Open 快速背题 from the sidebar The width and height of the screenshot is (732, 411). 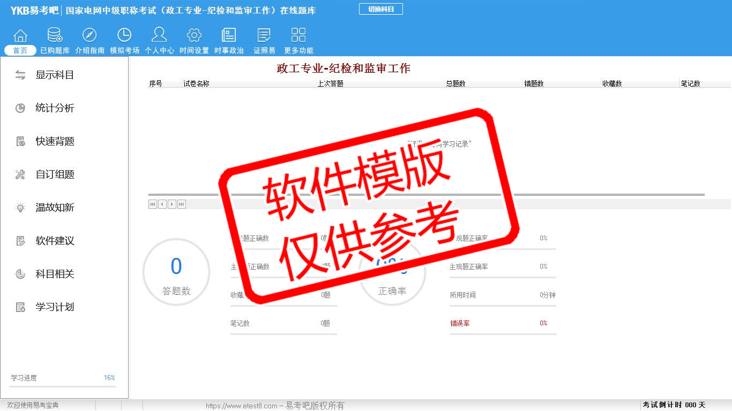pyautogui.click(x=55, y=141)
